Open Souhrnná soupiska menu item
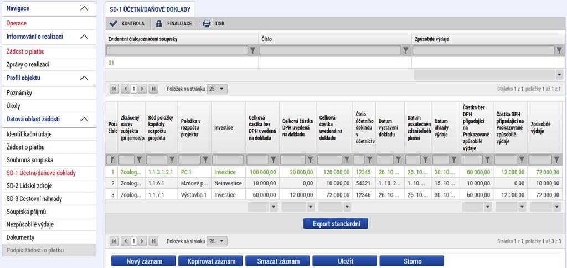The width and height of the screenshot is (567, 268). pos(30,160)
